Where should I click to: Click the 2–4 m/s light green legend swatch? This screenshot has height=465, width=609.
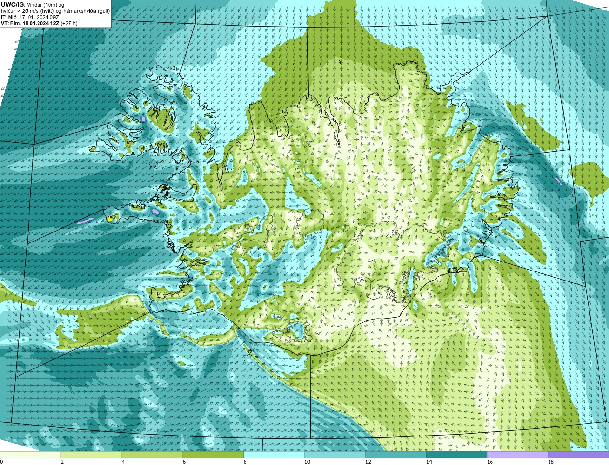[x=91, y=455]
